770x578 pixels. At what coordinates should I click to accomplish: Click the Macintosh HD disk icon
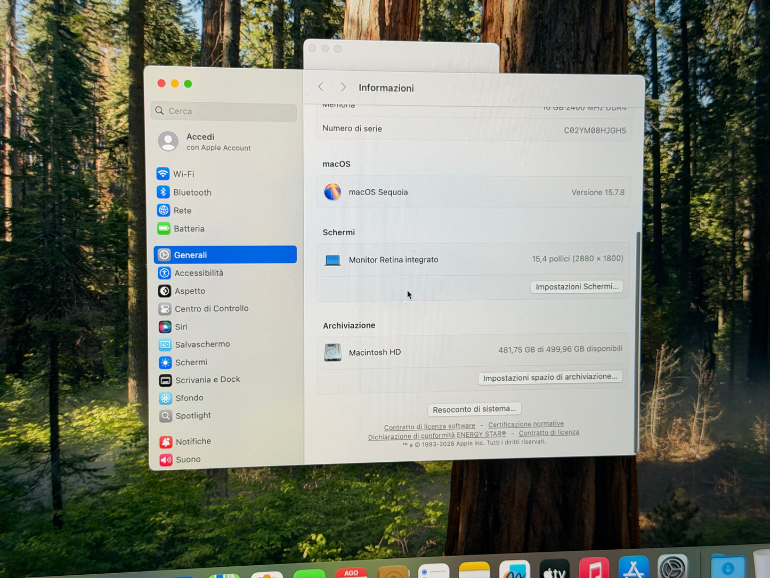[x=333, y=352]
